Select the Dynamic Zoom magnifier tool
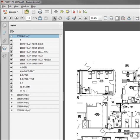 click(74, 18)
